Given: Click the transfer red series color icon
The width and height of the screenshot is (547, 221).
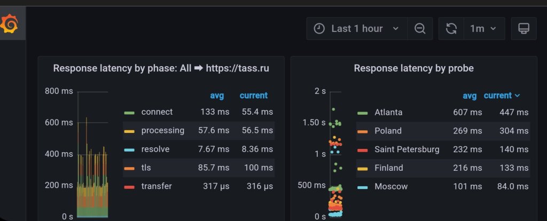Looking at the screenshot, I should (x=129, y=187).
